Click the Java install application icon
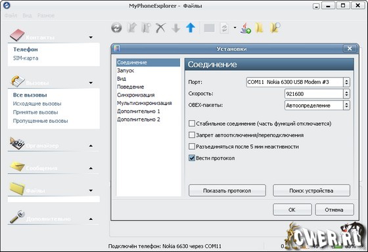This screenshot has height=252, width=368. tap(245, 28)
